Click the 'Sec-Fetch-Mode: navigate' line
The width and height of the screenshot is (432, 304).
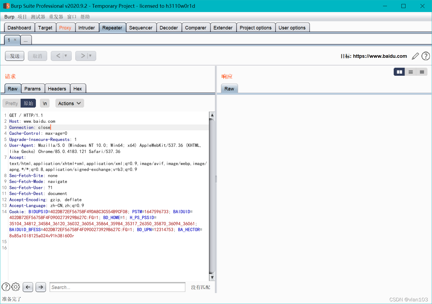pos(38,181)
